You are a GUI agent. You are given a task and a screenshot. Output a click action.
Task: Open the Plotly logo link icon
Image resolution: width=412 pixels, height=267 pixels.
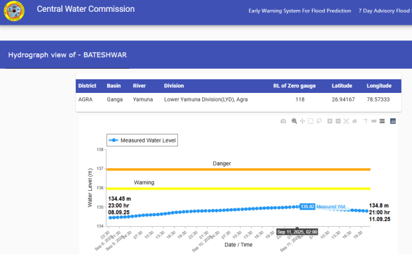pyautogui.click(x=393, y=121)
